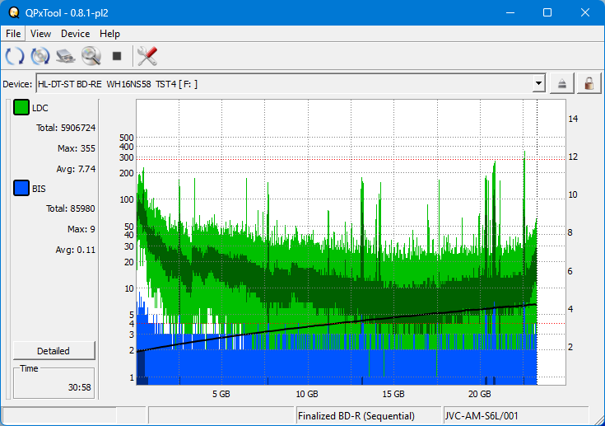Toggle the drive lock padlock icon
The width and height of the screenshot is (605, 426).
point(589,84)
